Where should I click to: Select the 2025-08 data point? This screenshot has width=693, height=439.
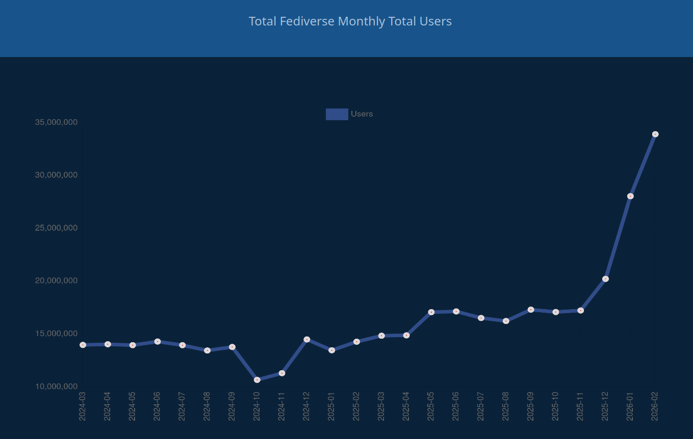pyautogui.click(x=506, y=321)
